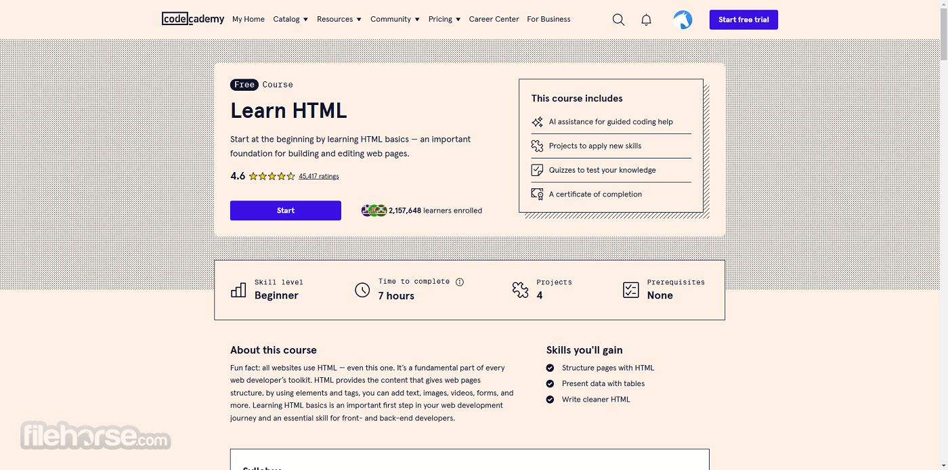Open the search magnifier icon
The width and height of the screenshot is (948, 470).
point(618,20)
